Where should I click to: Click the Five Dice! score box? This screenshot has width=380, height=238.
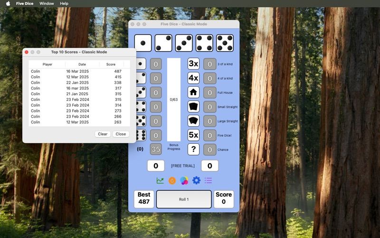(209, 136)
